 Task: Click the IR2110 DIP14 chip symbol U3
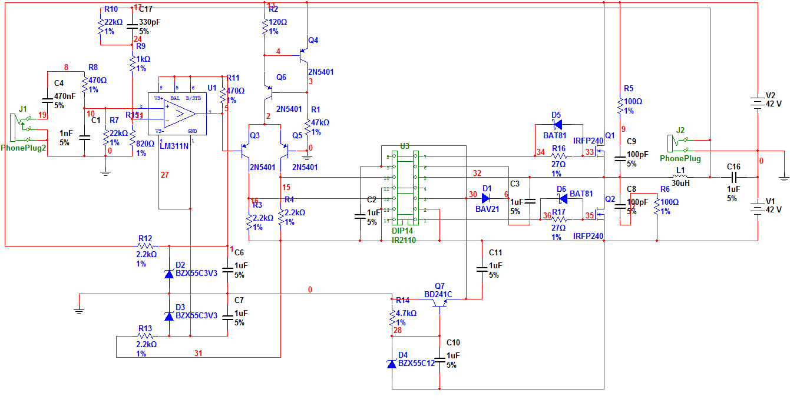pyautogui.click(x=406, y=188)
